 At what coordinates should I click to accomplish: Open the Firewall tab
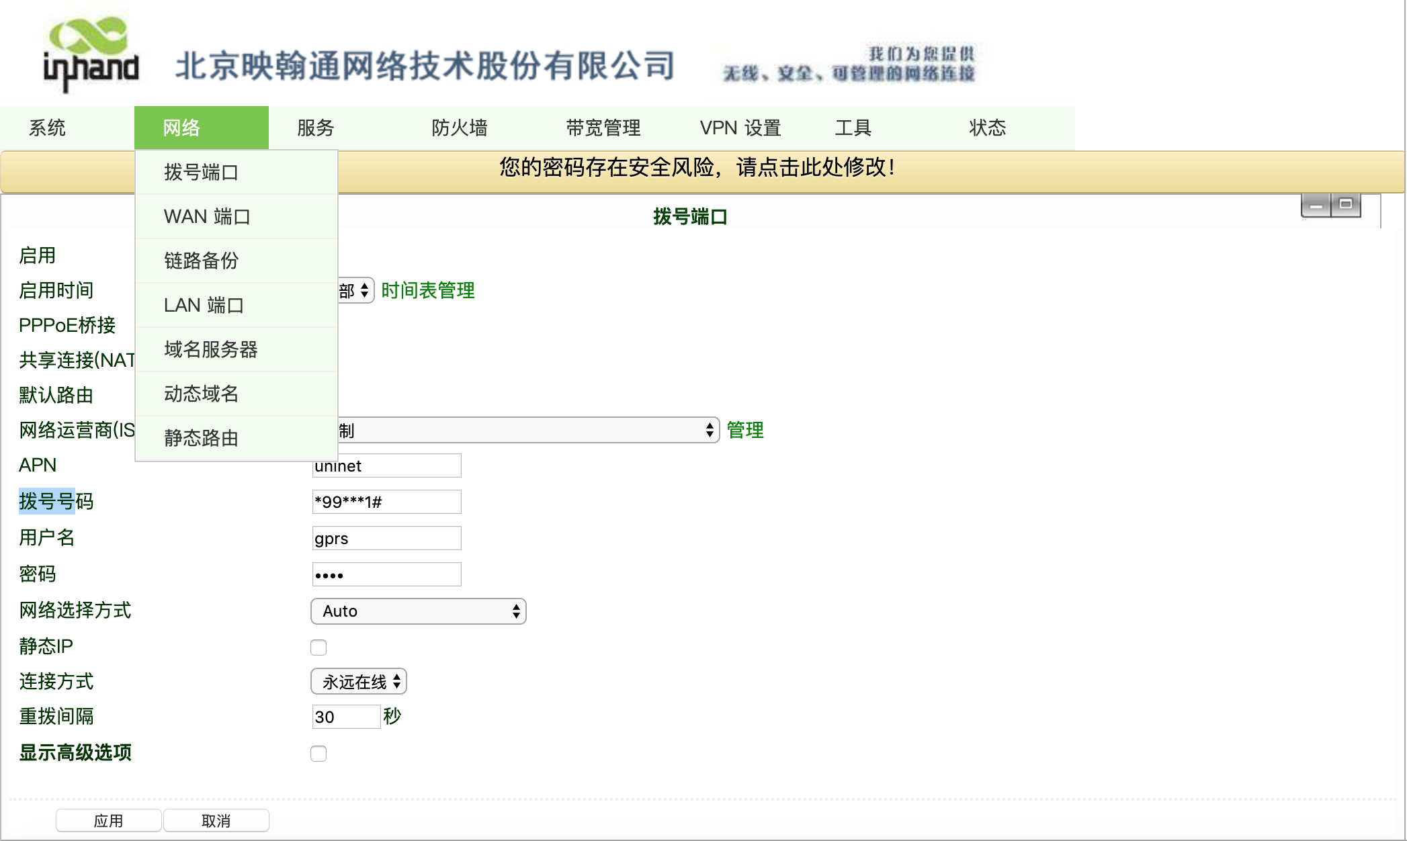click(460, 128)
